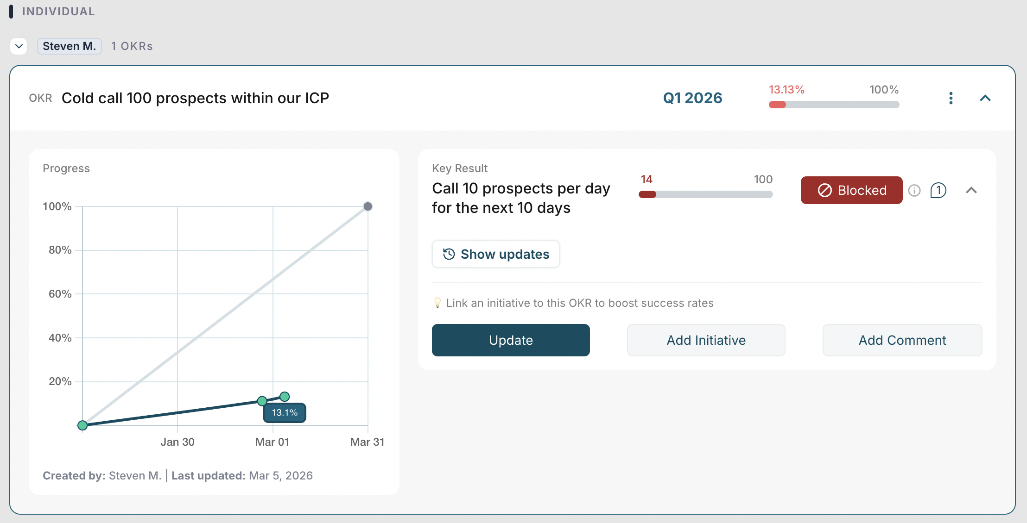Click the history clock icon inside Show updates

coord(448,254)
